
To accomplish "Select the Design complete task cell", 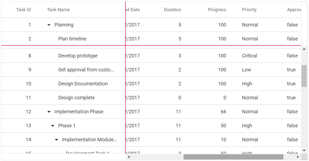I will point(76,98).
